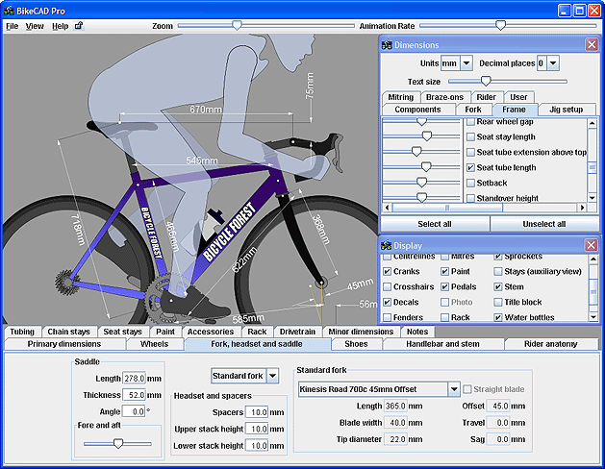Screen dimensions: 605x469
Task: Open the Units dropdown
Action: (466, 62)
